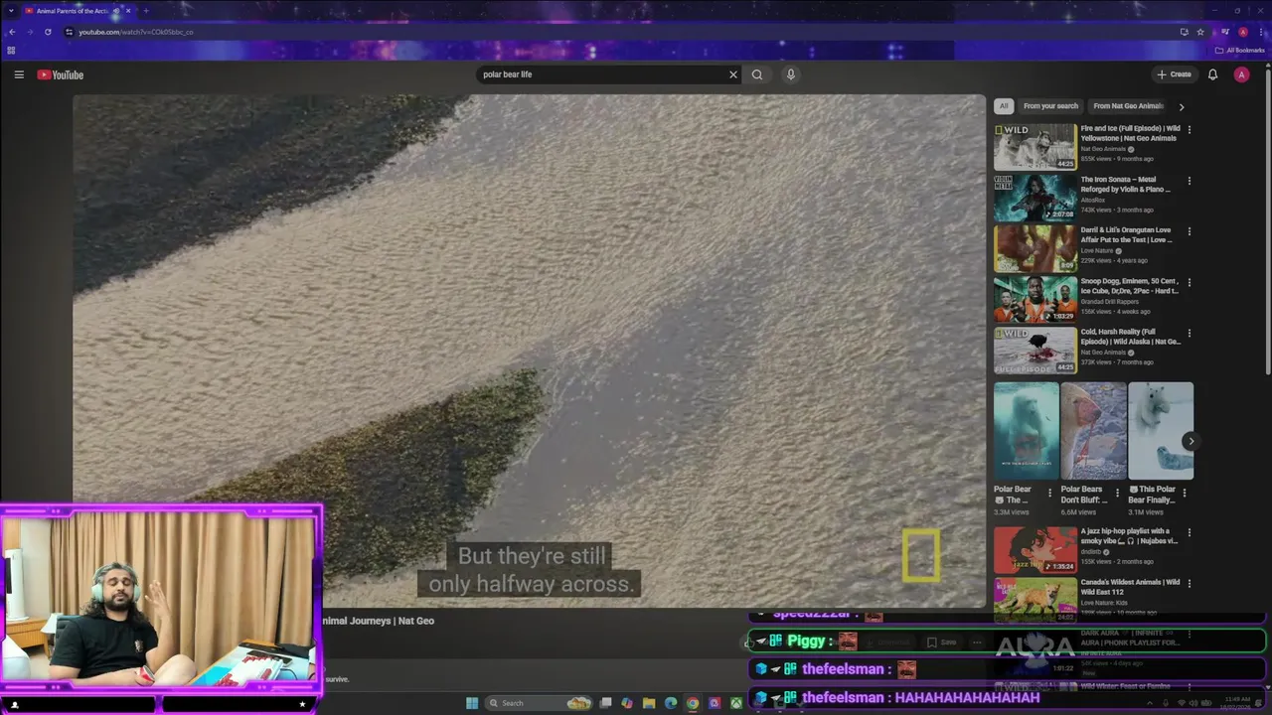1272x715 pixels.
Task: Reload the page in the browser
Action: pos(48,32)
